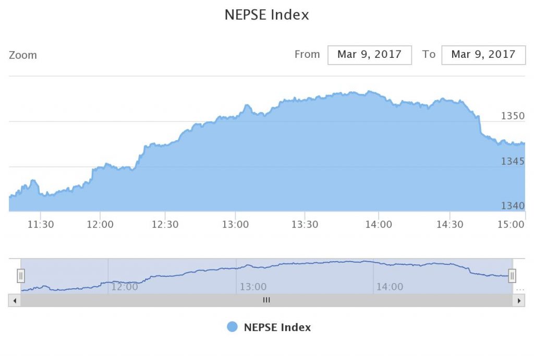The height and width of the screenshot is (356, 534).
Task: Select the To date input field
Action: [483, 55]
